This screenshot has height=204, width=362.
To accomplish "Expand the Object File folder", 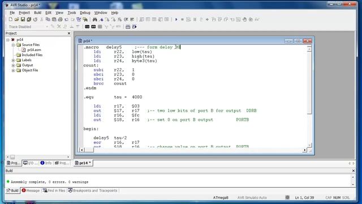I will point(13,70).
